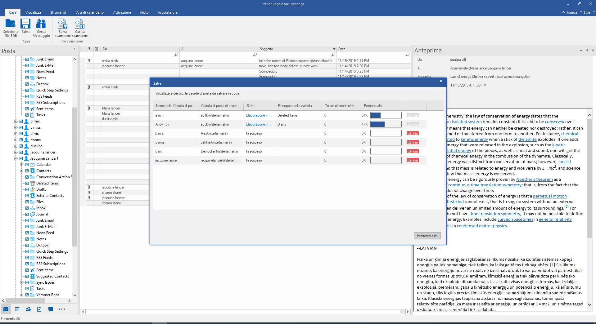Screen dimensions: 596x324
Task: Click search icon in the Da filter field
Action: [176, 55]
